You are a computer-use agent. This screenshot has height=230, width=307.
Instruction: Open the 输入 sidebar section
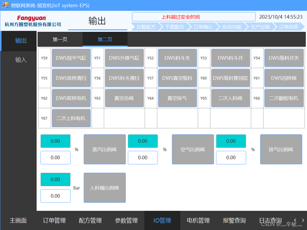pyautogui.click(x=21, y=60)
